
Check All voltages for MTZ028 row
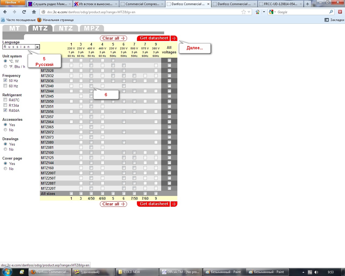pyautogui.click(x=169, y=71)
